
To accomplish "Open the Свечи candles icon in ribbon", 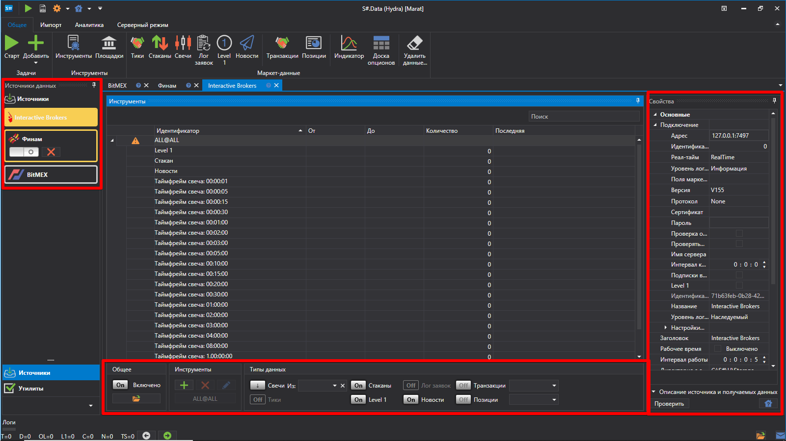I will 183,47.
